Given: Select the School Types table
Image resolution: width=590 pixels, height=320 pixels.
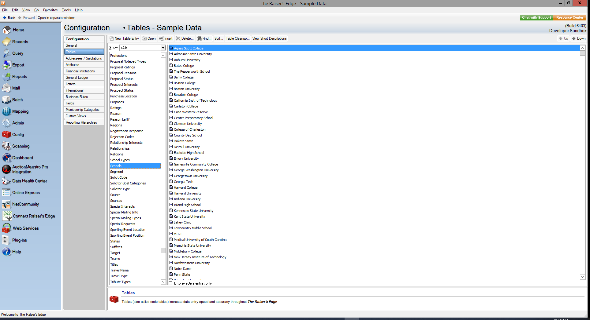Looking at the screenshot, I should [135, 160].
